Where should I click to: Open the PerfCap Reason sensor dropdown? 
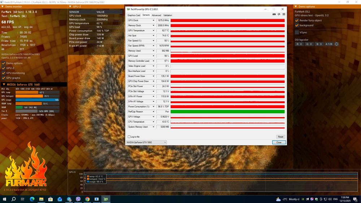(x=153, y=111)
